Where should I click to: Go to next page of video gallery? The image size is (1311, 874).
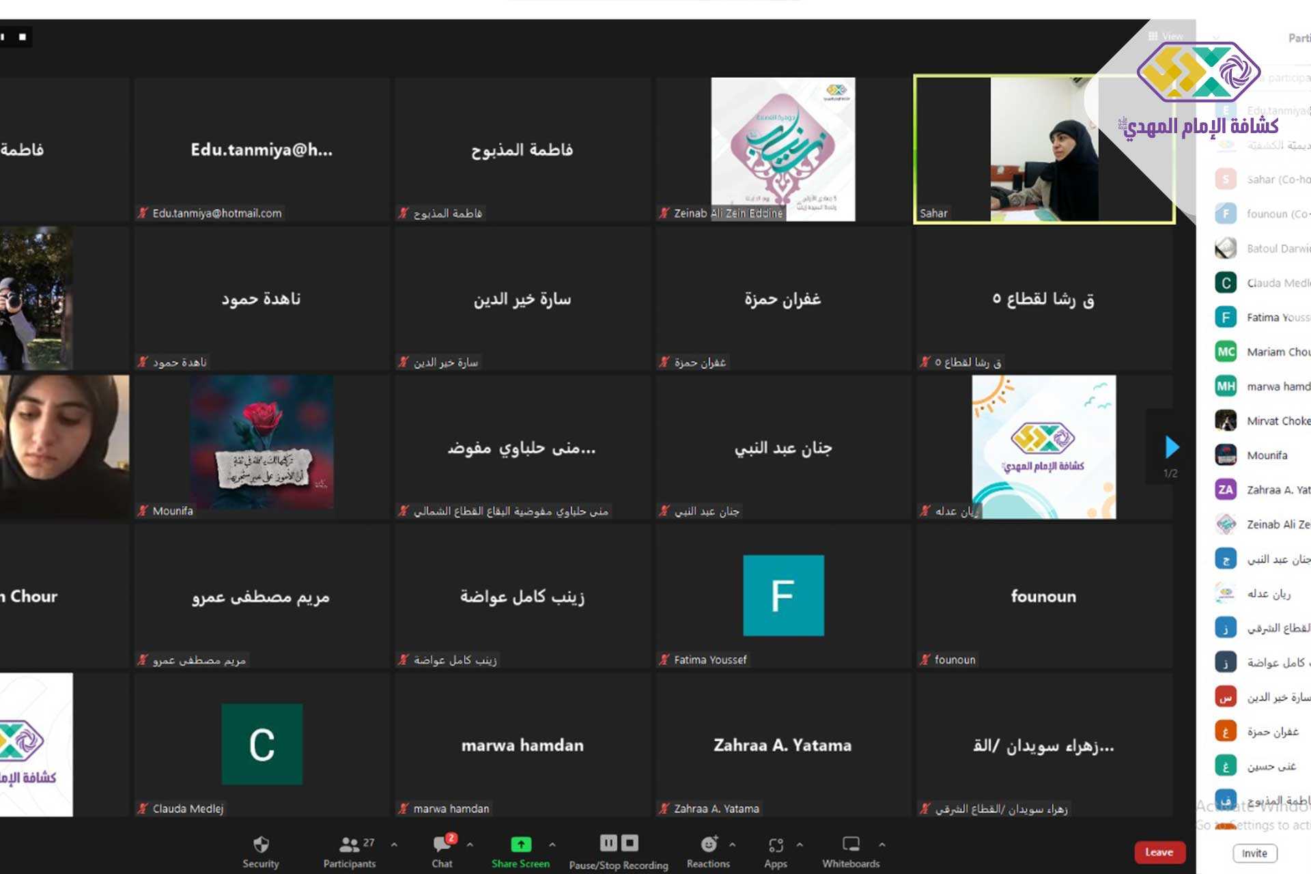pyautogui.click(x=1172, y=447)
